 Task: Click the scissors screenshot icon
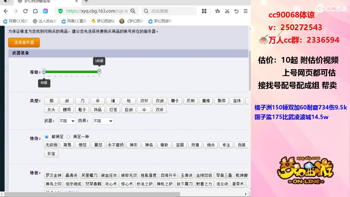[227, 11]
